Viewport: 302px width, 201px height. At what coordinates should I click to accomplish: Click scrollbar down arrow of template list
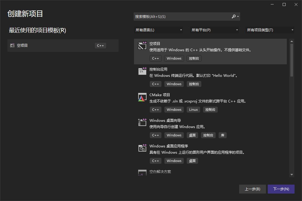pyautogui.click(x=292, y=174)
